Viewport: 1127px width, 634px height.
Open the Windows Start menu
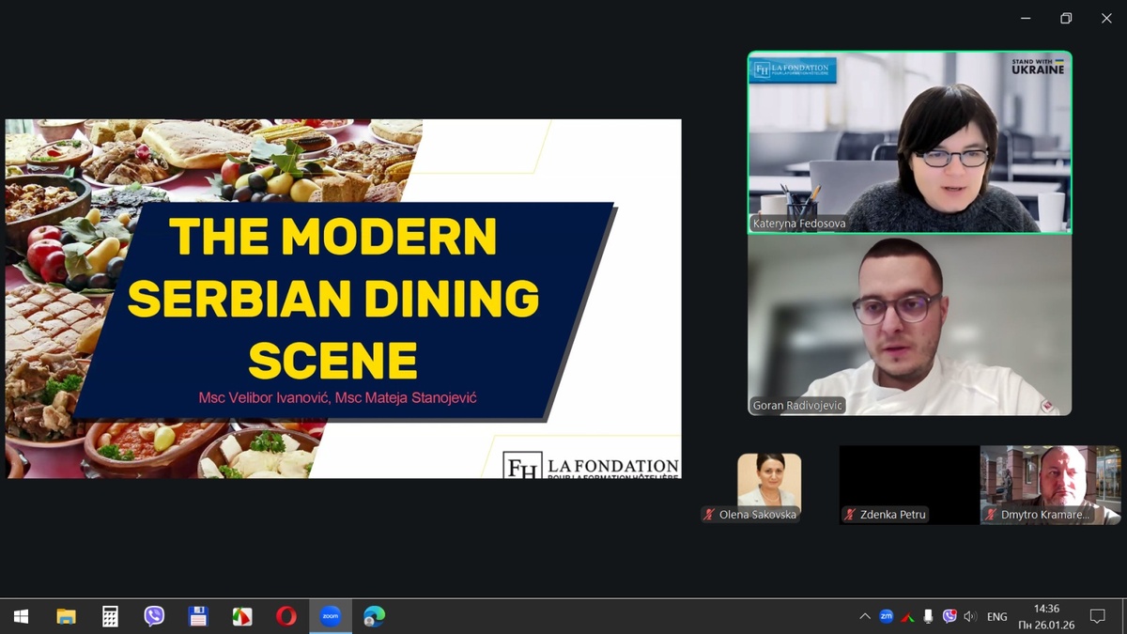pyautogui.click(x=21, y=616)
